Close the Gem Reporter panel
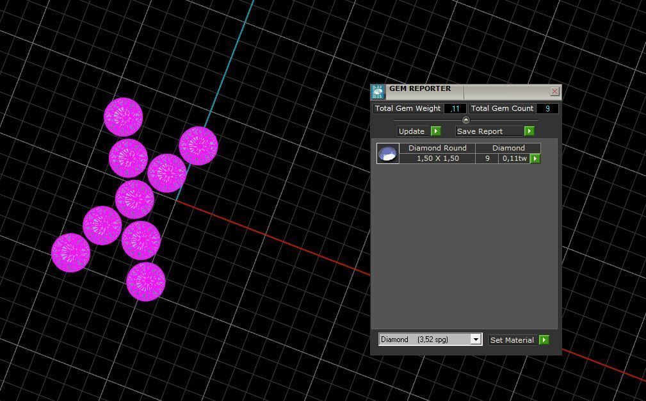 554,91
